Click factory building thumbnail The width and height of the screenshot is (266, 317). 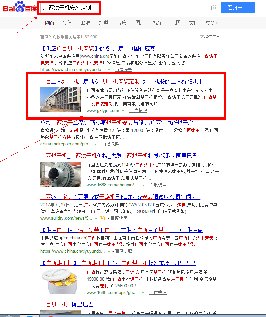[61, 100]
